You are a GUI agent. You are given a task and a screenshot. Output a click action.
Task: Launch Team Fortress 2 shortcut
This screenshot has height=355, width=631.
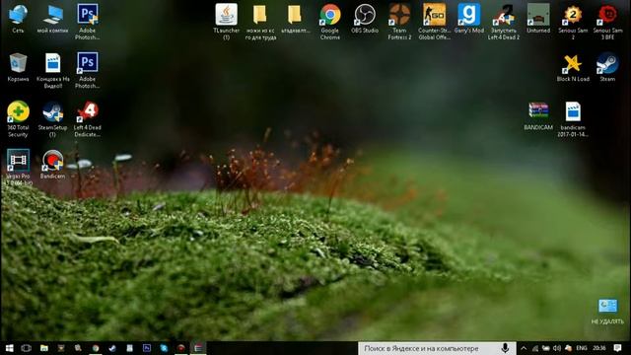pos(399,22)
